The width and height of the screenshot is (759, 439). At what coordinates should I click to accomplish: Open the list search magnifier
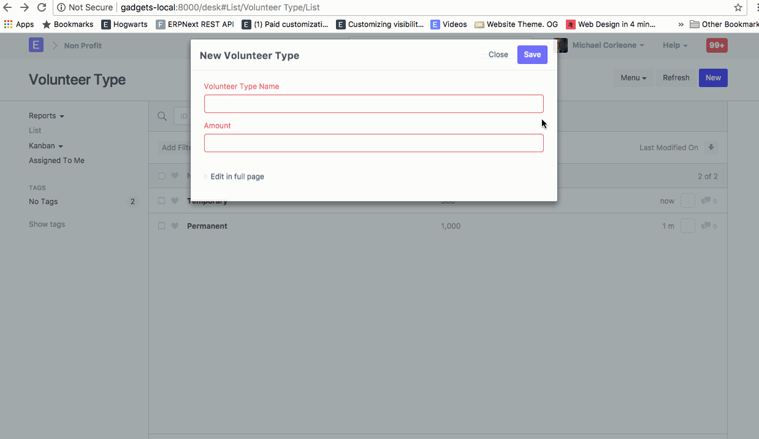(161, 116)
